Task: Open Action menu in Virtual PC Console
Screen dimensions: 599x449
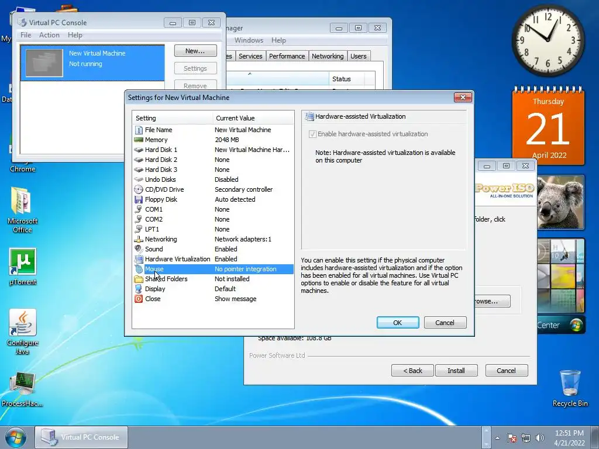Action: point(49,34)
